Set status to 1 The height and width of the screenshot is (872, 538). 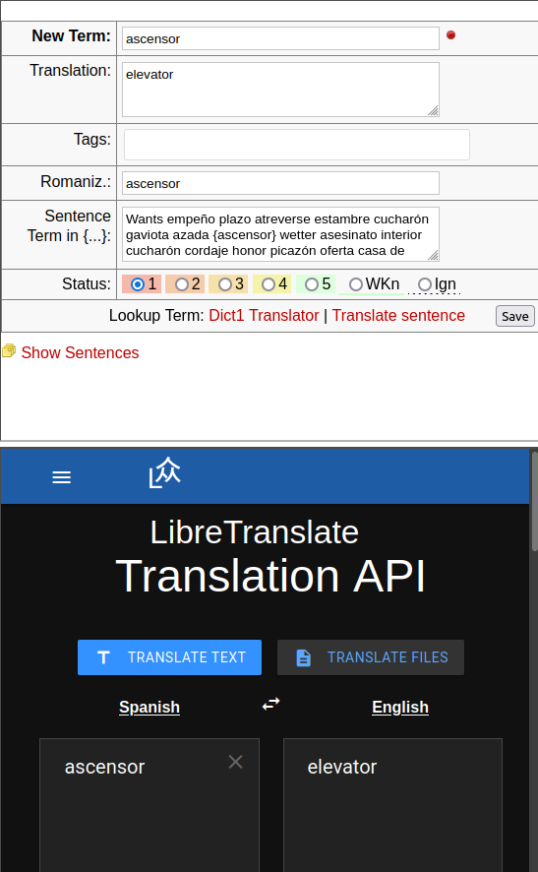point(138,284)
